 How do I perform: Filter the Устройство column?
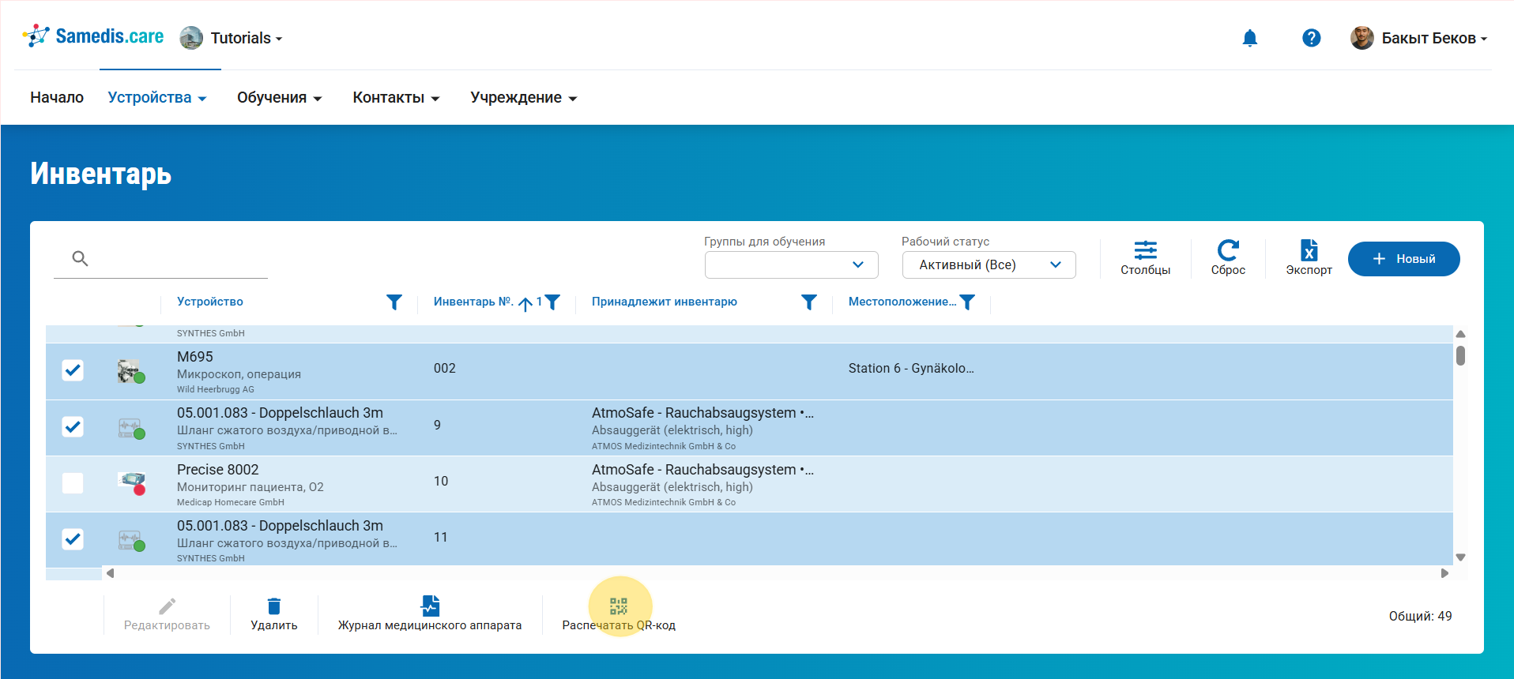(x=394, y=302)
